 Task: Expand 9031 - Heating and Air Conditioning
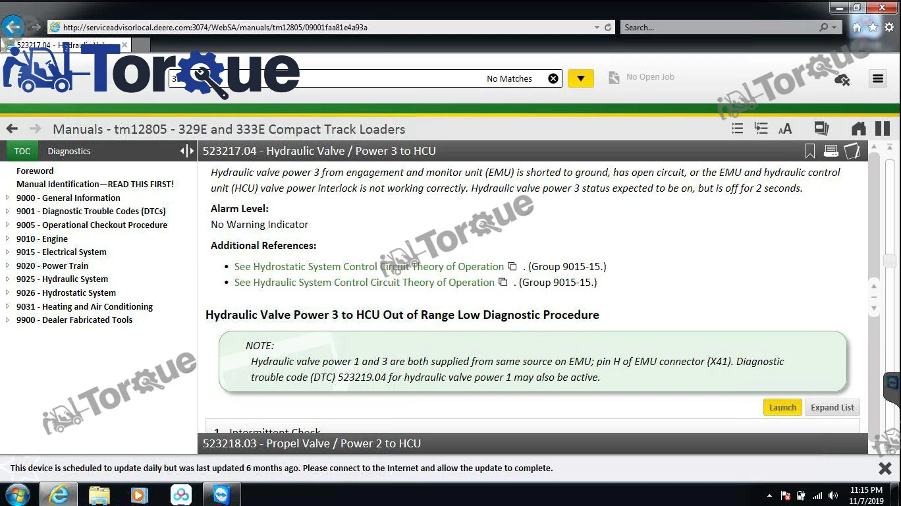click(x=8, y=306)
